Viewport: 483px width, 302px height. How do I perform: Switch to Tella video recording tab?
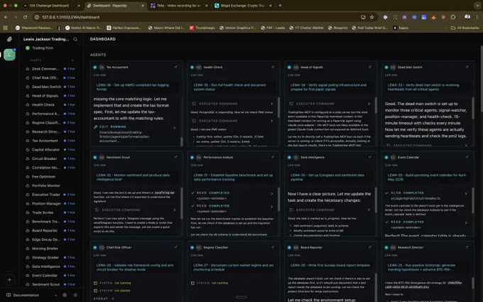(179, 6)
